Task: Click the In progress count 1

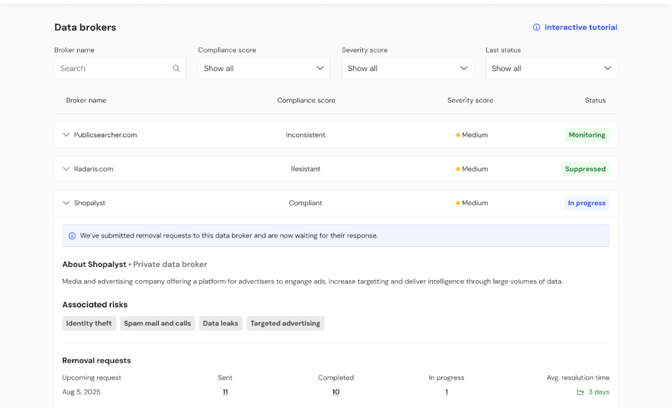Action: pos(447,392)
